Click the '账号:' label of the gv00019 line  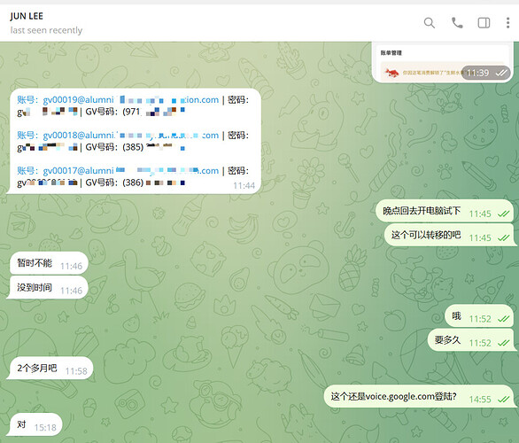(x=28, y=99)
